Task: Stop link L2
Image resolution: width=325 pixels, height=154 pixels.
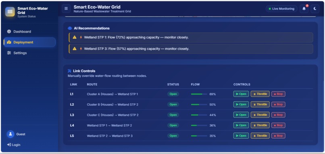Action: click(x=278, y=105)
